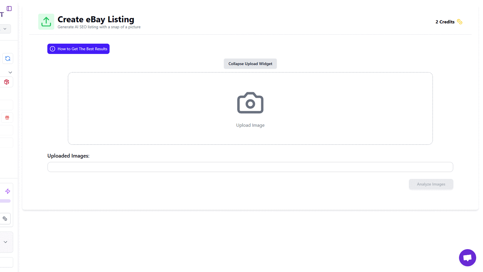Click the Analyze Images button
This screenshot has width=483, height=272.
431,184
